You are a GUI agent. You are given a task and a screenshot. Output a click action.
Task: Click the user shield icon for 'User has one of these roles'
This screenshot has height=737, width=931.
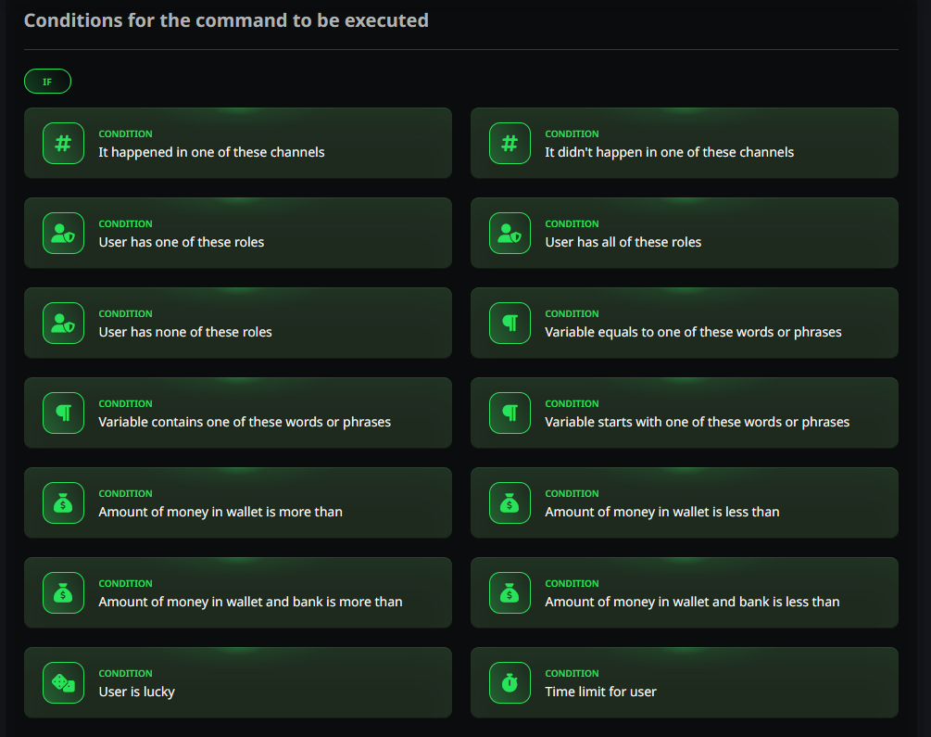click(64, 233)
